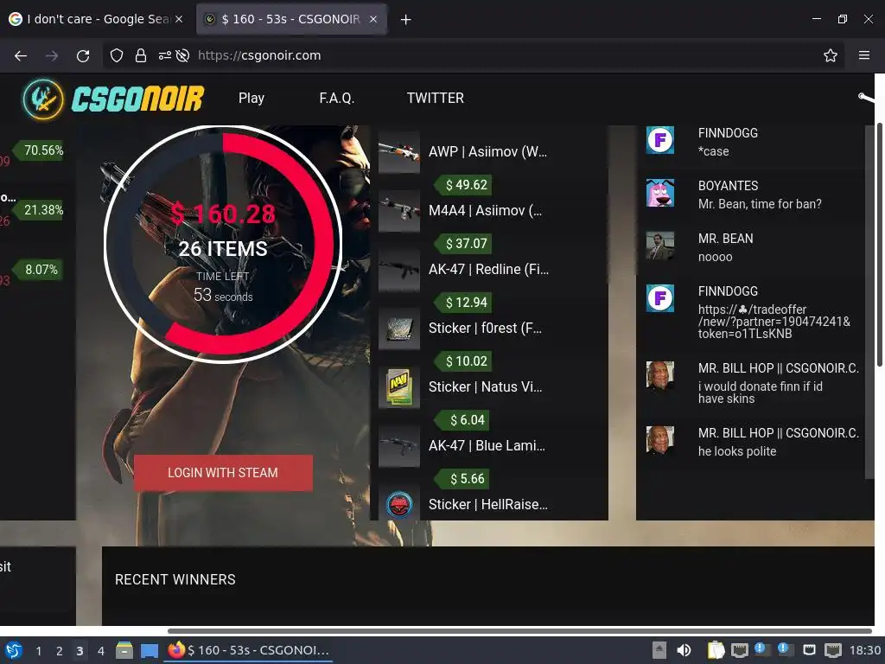Click the 70.56% chance badge

[x=40, y=150]
